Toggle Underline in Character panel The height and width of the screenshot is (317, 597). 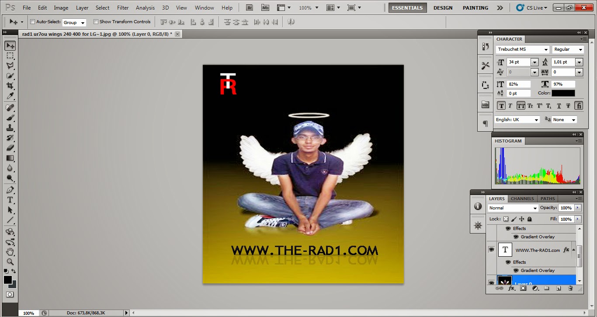click(x=559, y=106)
